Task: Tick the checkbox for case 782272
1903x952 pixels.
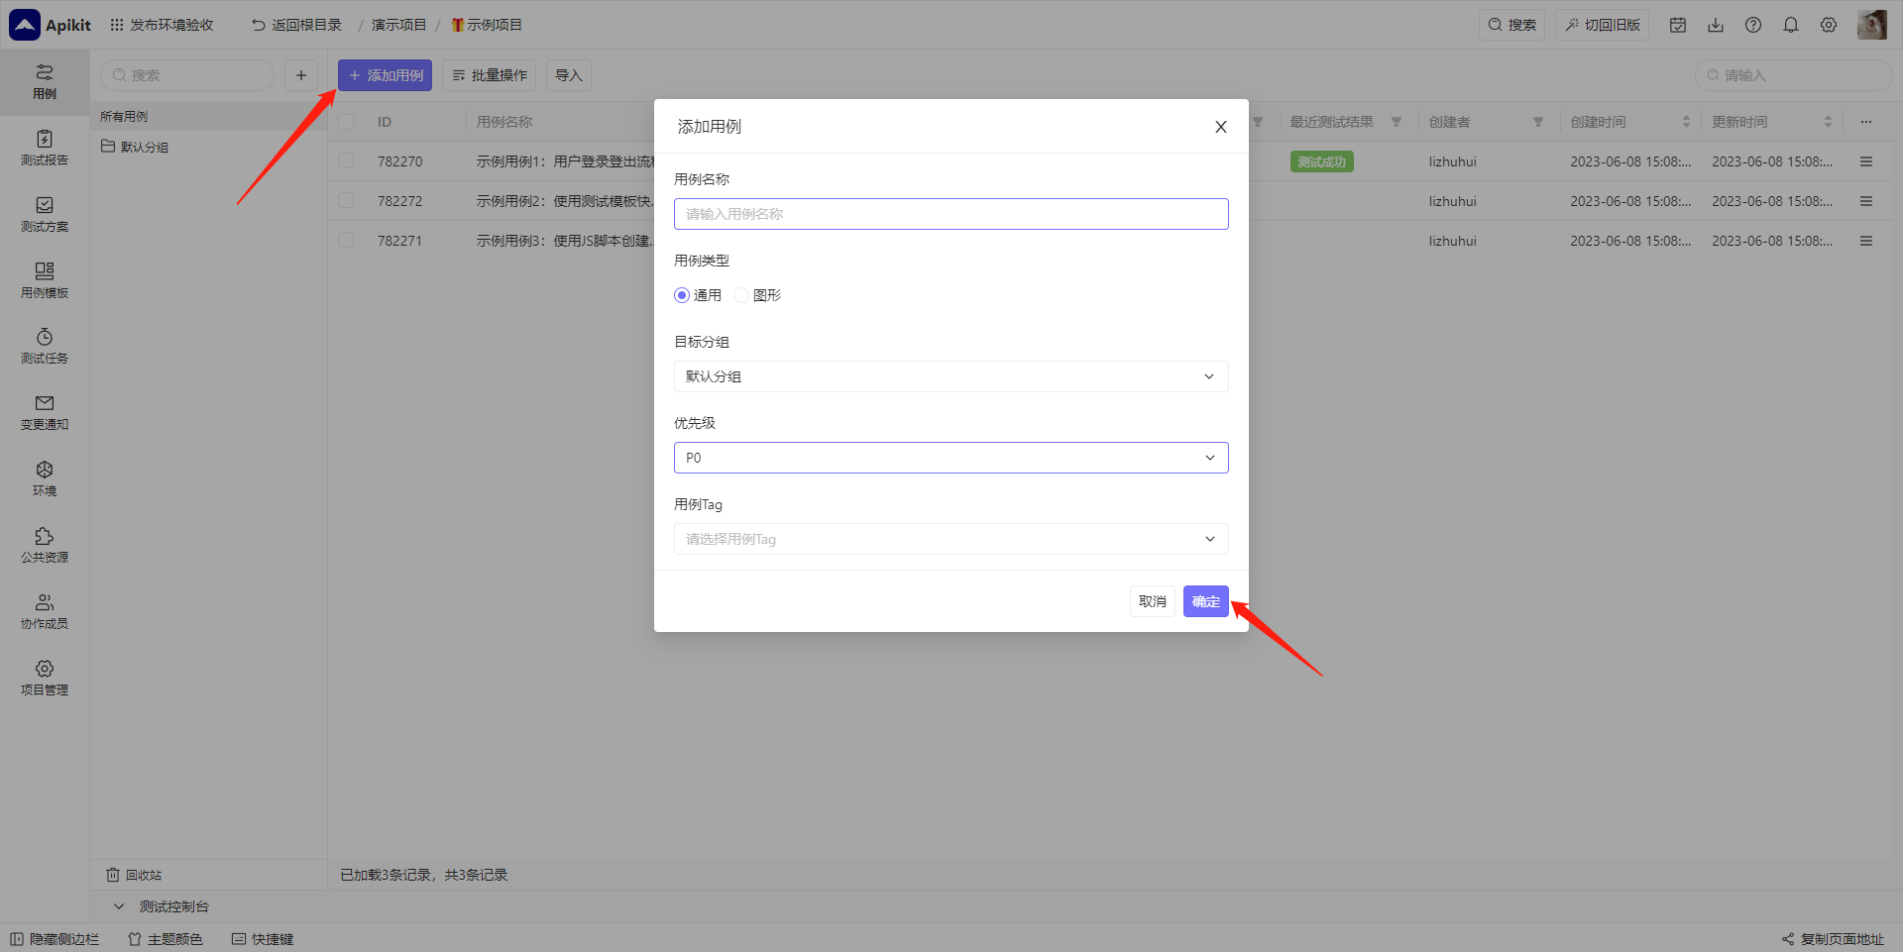Action: (346, 201)
